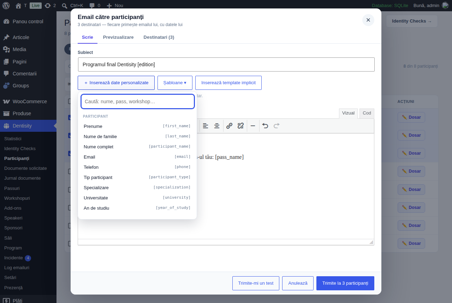This screenshot has height=303, width=452.
Task: Click the WordPress logo icon
Action: click(6, 5)
